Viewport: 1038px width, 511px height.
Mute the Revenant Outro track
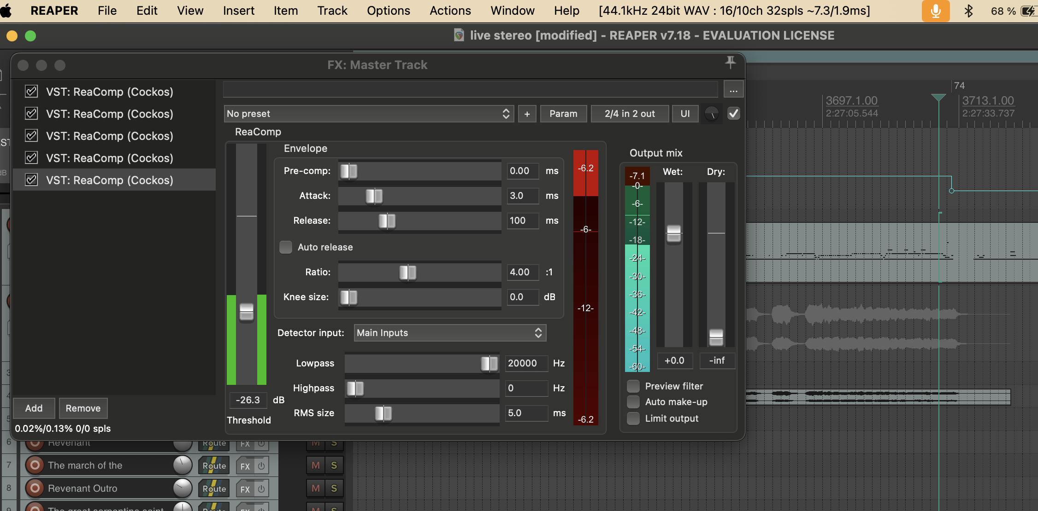316,488
